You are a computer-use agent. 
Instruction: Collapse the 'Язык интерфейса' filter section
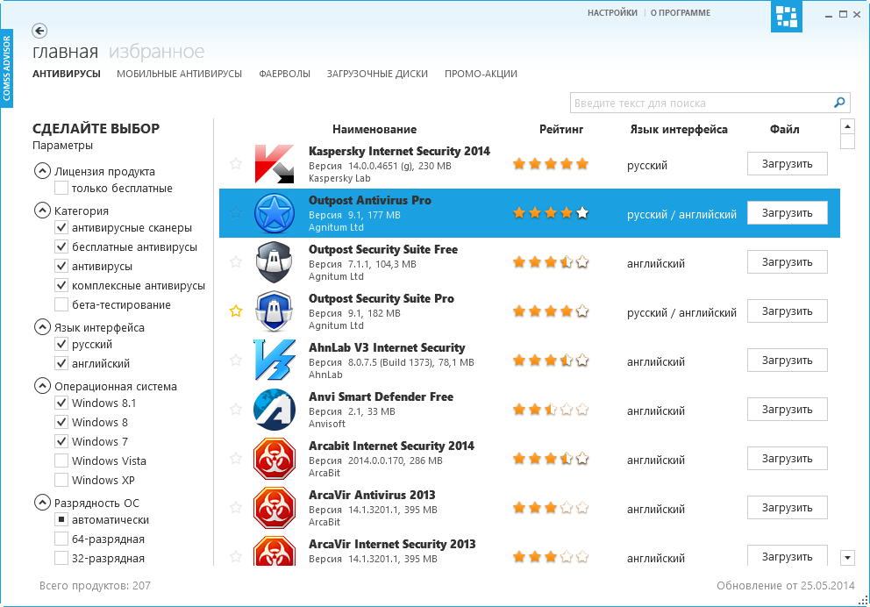coord(42,327)
